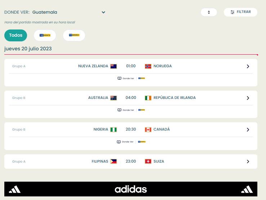Click the sort order up-down arrows button

(209, 12)
